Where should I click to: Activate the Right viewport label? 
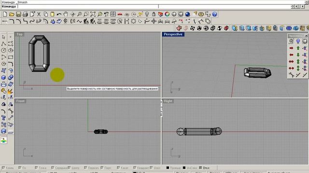point(168,101)
